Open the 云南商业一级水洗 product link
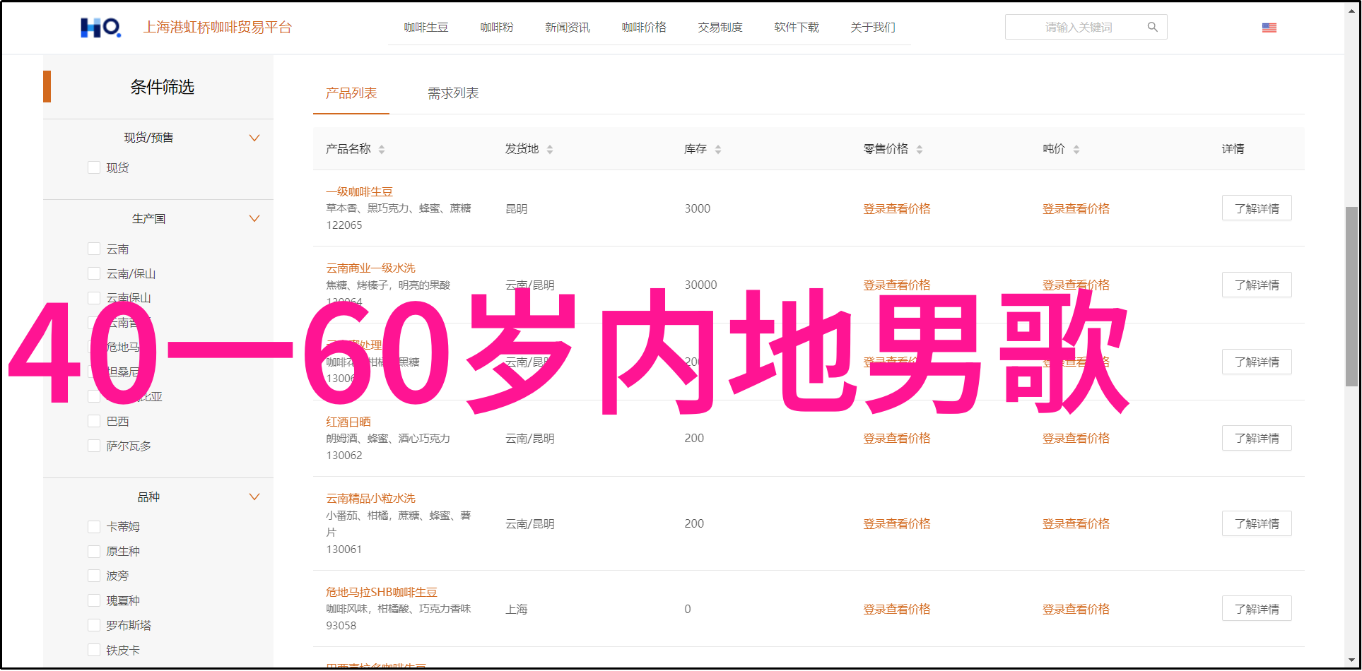This screenshot has width=1362, height=671. pos(370,268)
